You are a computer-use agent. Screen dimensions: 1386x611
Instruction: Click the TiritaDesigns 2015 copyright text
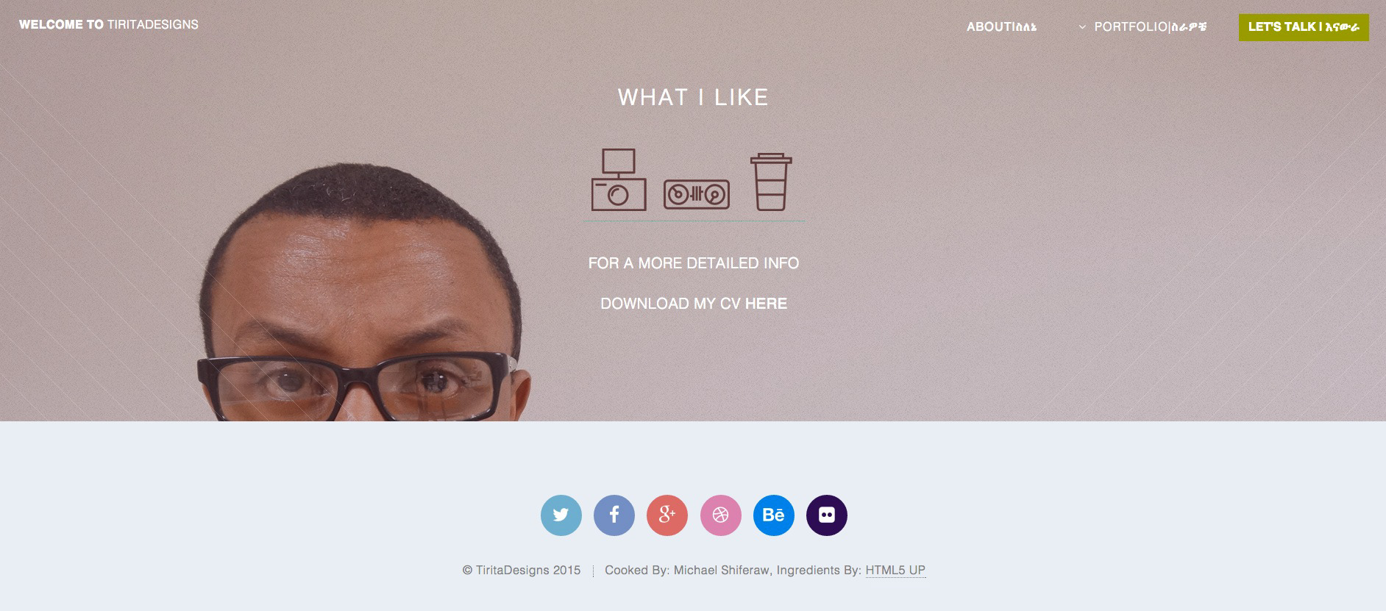point(522,571)
